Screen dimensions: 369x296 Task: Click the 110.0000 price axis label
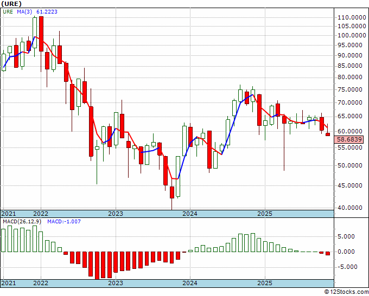pos(352,18)
